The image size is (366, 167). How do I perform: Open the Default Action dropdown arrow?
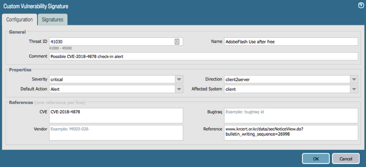click(179, 89)
